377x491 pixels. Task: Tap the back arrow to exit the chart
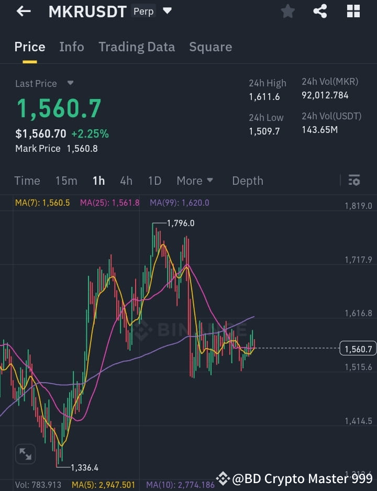pyautogui.click(x=24, y=11)
